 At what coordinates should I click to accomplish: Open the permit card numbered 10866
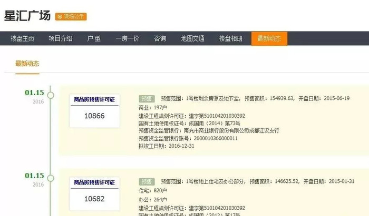point(94,111)
